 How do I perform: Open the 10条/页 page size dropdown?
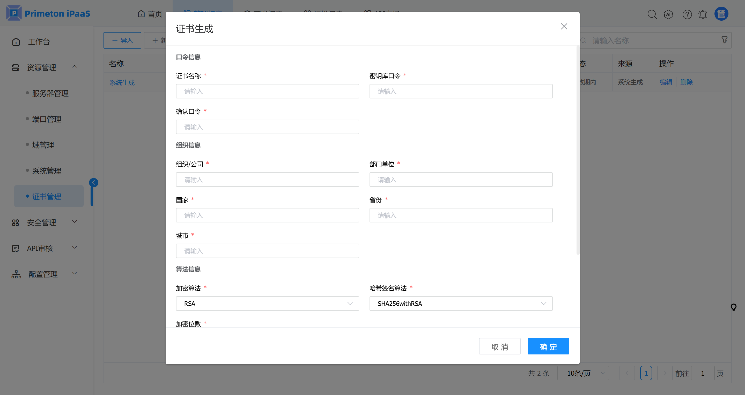tap(583, 373)
